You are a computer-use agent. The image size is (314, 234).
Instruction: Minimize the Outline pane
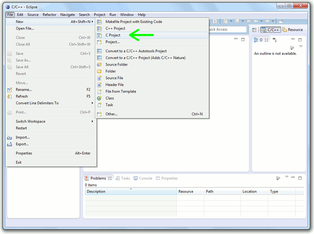click(x=293, y=39)
